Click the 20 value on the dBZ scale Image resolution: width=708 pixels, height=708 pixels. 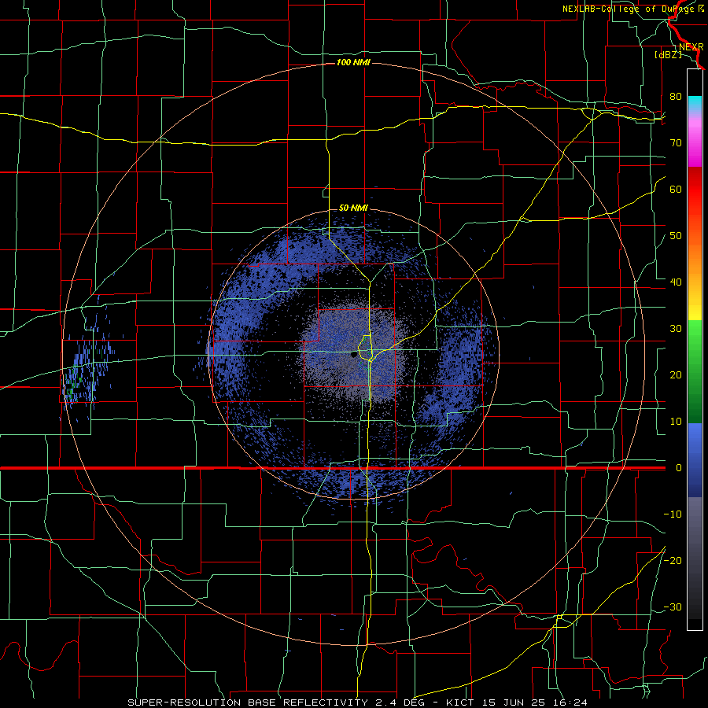(x=676, y=375)
